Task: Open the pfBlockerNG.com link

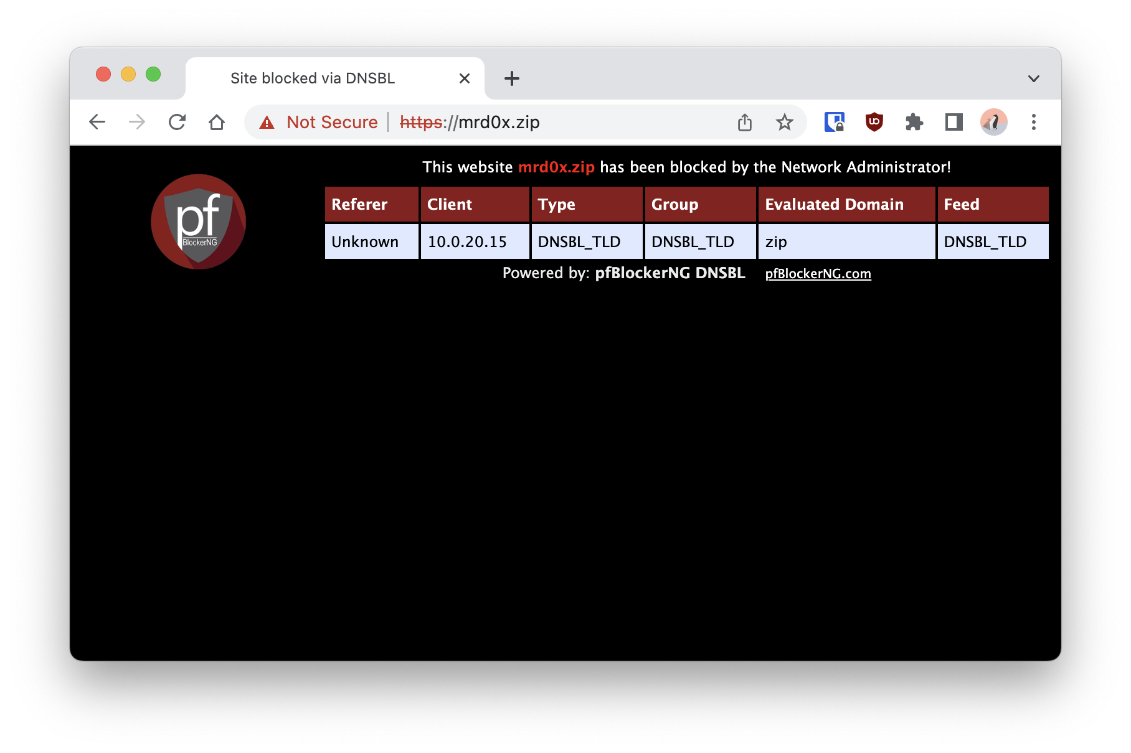Action: (x=818, y=274)
